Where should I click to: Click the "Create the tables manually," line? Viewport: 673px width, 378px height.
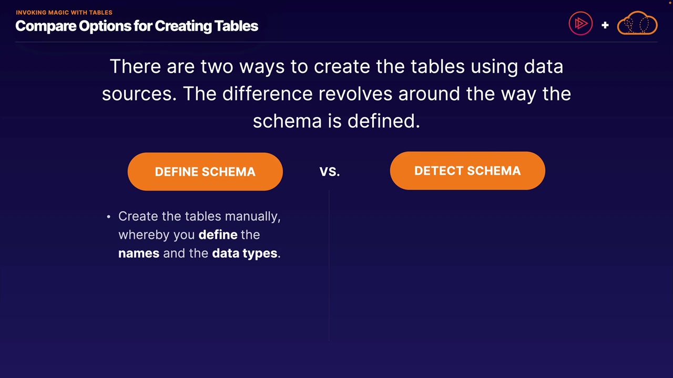coord(199,216)
